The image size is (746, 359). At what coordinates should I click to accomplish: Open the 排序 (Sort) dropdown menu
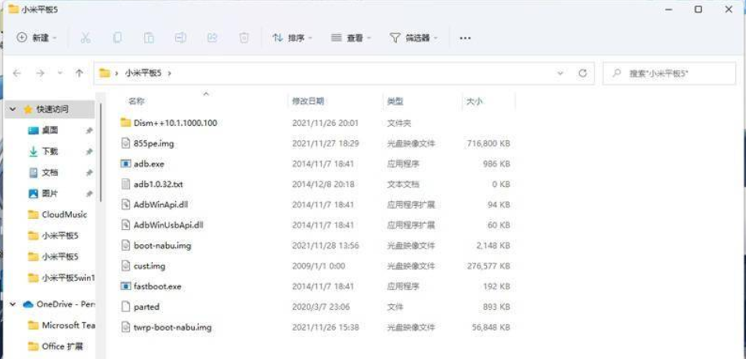(292, 38)
